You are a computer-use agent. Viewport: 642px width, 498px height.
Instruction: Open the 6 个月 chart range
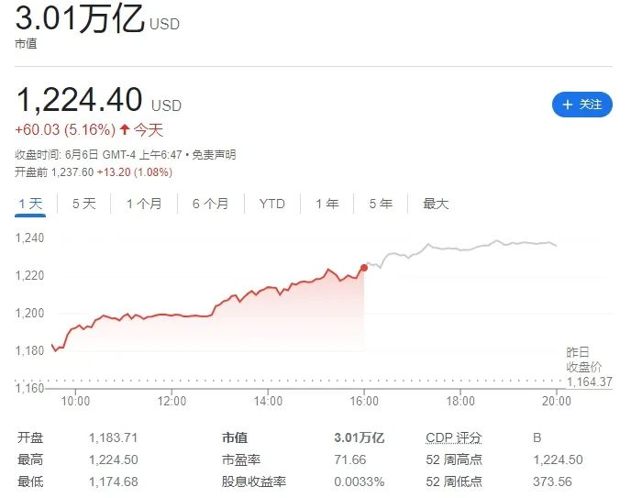click(x=210, y=204)
